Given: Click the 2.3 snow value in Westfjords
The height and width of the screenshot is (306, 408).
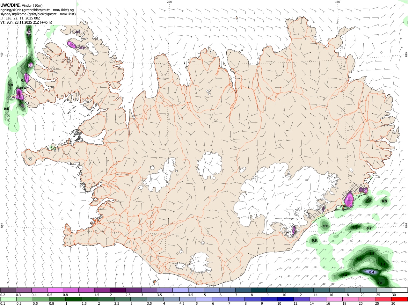Looking at the screenshot, I should tap(19, 96).
